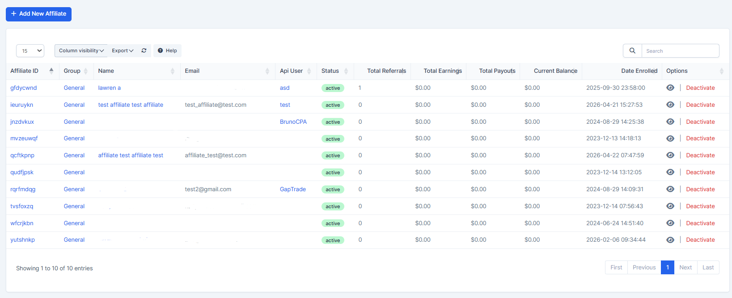Deactivate affiliate yutshnkp
The image size is (732, 298).
pos(700,240)
